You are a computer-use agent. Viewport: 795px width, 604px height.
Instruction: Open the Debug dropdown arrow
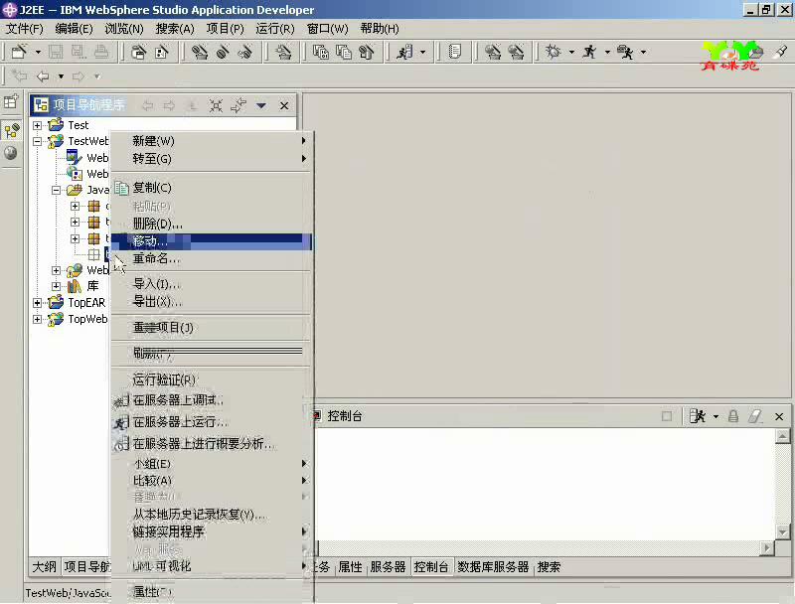pyautogui.click(x=571, y=52)
